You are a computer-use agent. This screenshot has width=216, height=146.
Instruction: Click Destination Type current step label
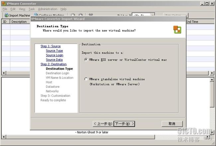(x=59, y=69)
